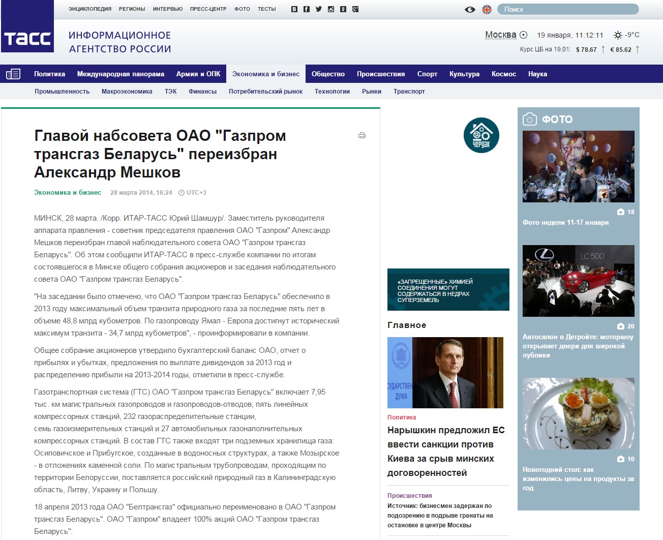Click the clock icon beside UTC+3
Screen dimensions: 663x540
point(182,193)
